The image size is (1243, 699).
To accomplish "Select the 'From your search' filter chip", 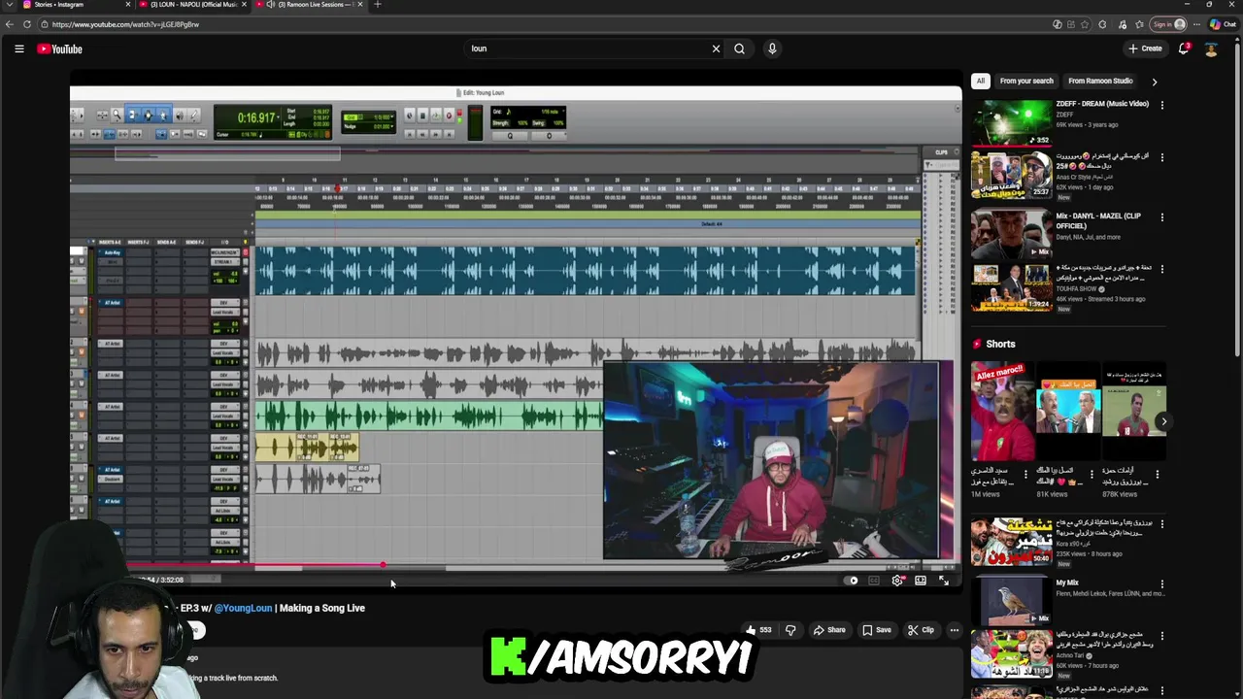I will click(x=1026, y=82).
